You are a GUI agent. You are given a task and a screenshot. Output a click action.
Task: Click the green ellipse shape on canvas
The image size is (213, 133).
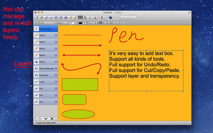coord(78,114)
